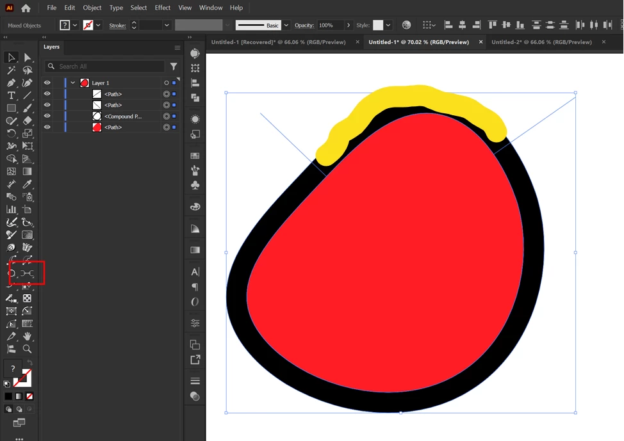Open the Character panel icon

point(195,272)
